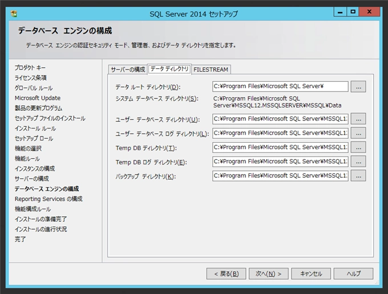Click the データ ルート ディレクトリ(D) label

click(x=148, y=87)
